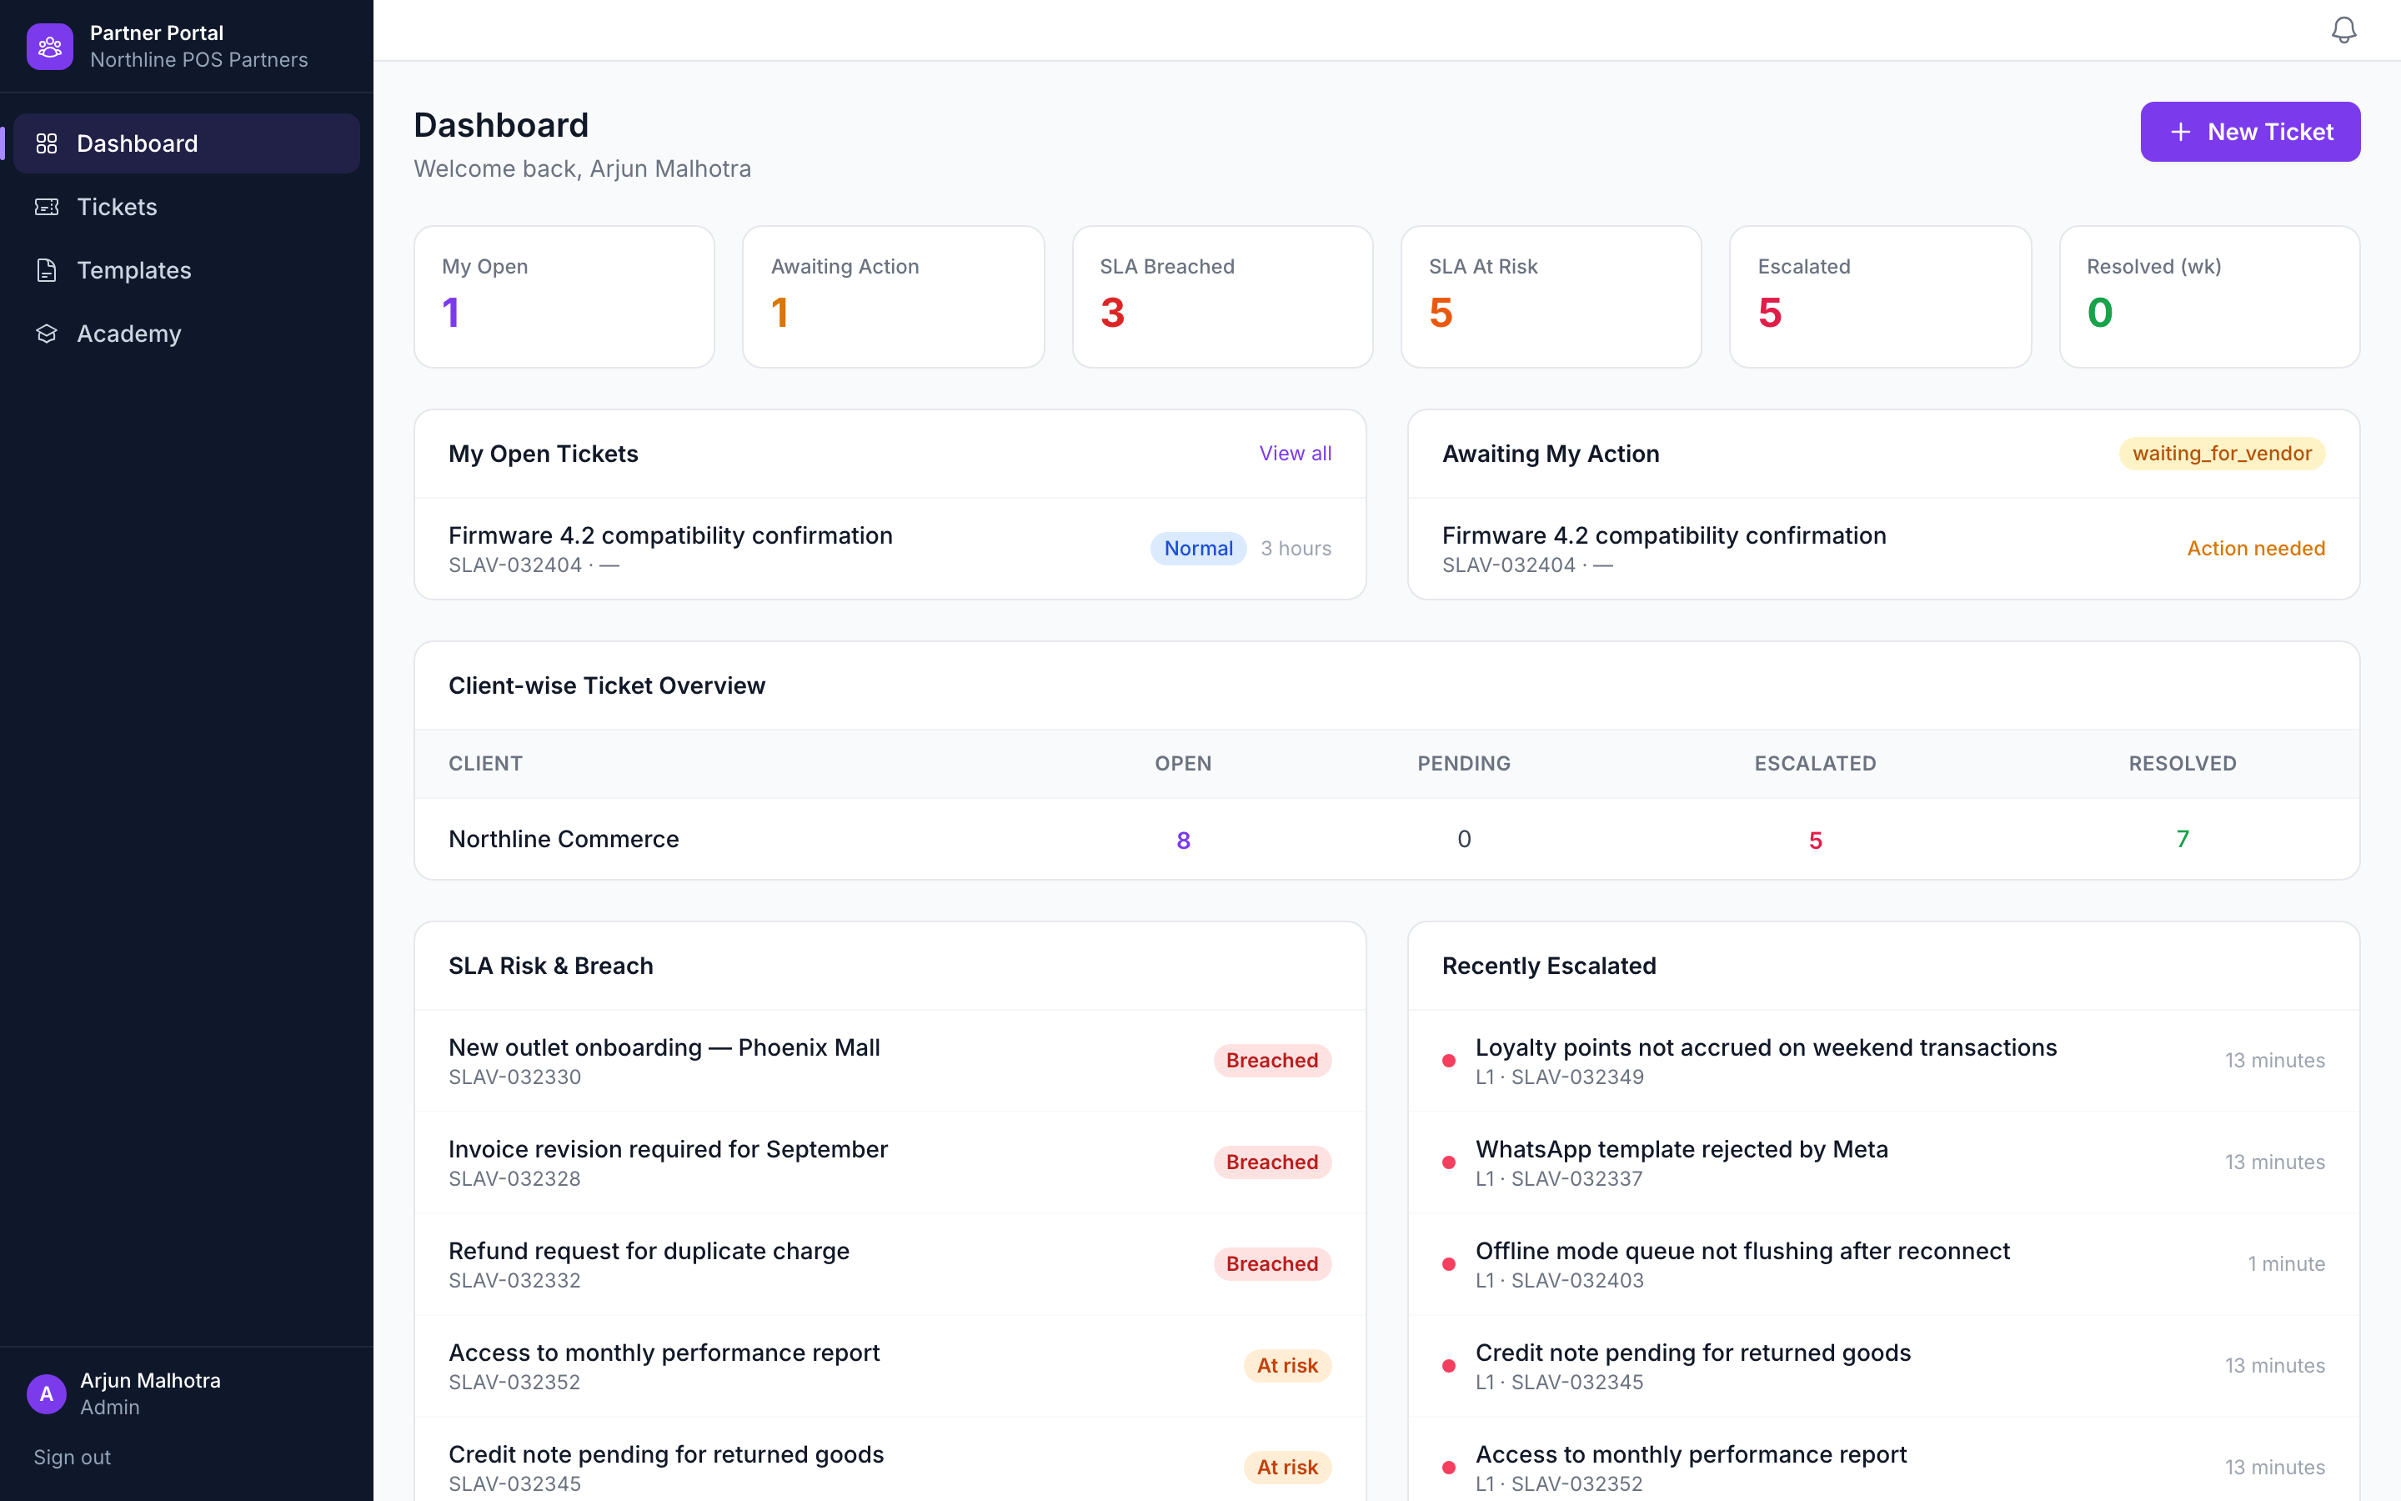The image size is (2401, 1501).
Task: Open the Escalated stat card
Action: coord(1880,297)
